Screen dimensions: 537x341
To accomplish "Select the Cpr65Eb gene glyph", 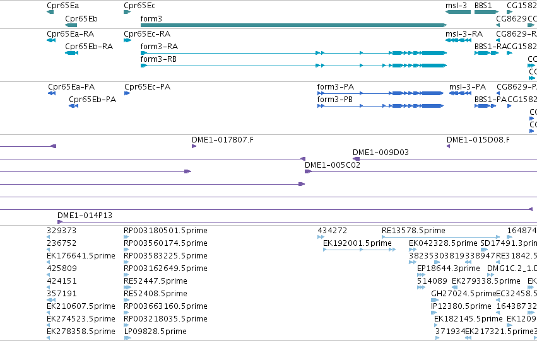I will click(x=71, y=25).
